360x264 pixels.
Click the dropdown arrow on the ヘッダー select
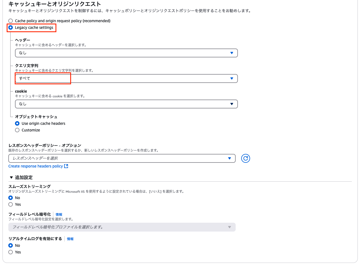tap(232, 53)
